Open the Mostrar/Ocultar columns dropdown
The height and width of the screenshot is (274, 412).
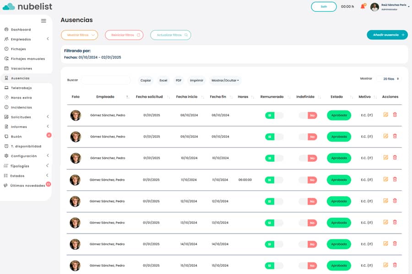pyautogui.click(x=225, y=80)
